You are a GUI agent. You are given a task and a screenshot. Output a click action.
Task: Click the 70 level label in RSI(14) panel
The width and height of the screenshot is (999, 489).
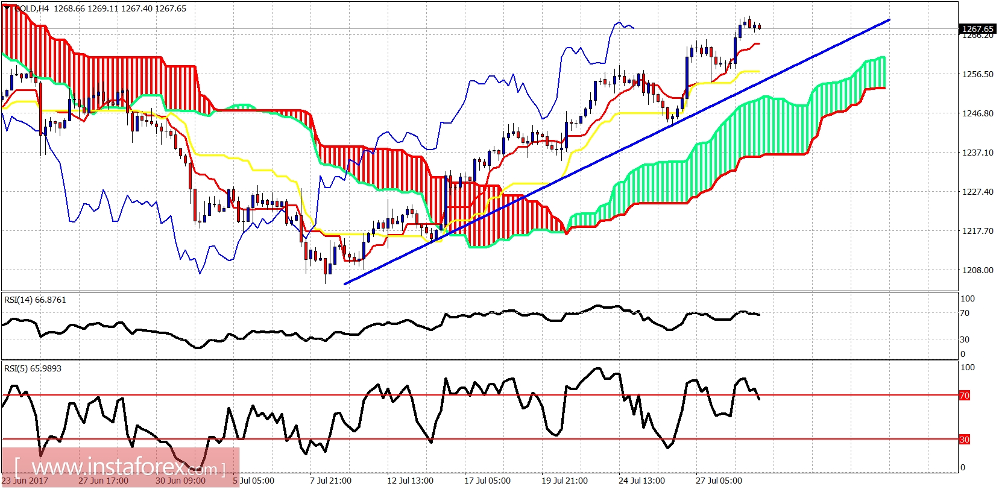point(965,313)
